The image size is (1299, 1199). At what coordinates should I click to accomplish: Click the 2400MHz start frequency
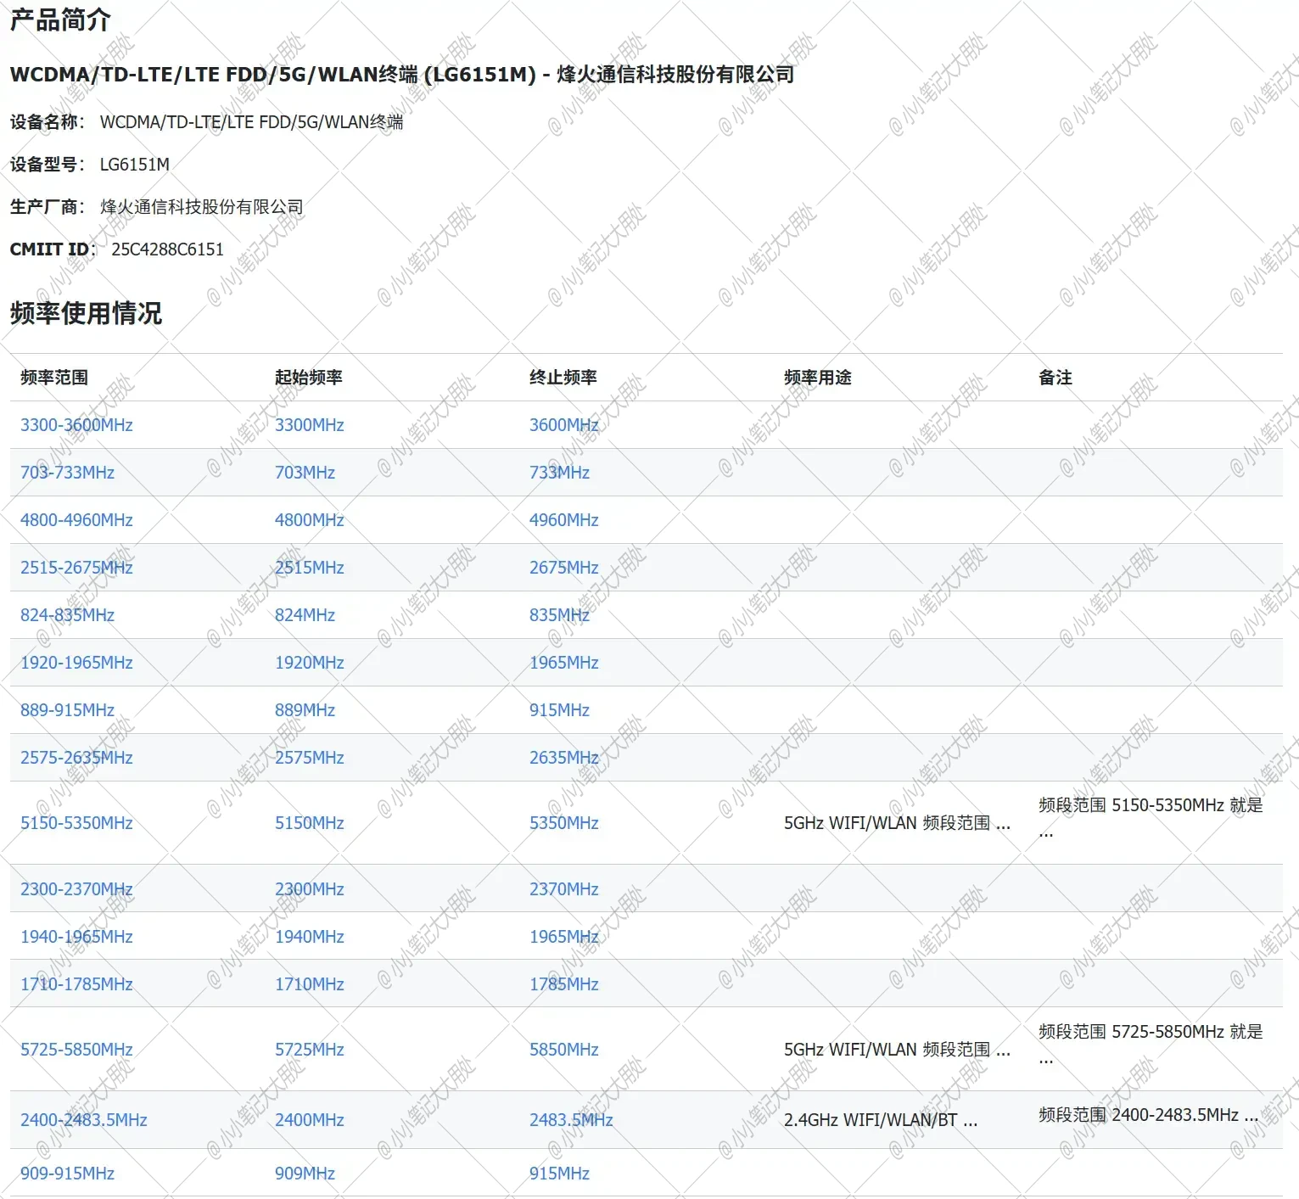[x=309, y=1120]
